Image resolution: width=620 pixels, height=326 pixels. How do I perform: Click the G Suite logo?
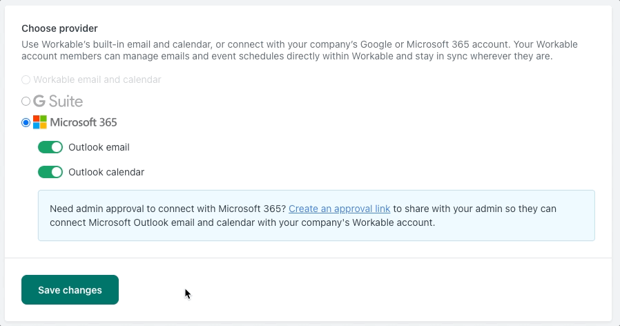(58, 102)
